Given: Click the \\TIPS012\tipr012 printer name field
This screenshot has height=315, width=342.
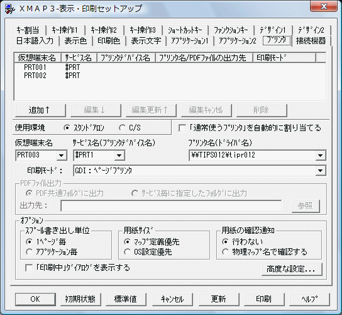Looking at the screenshot, I should coord(252,155).
